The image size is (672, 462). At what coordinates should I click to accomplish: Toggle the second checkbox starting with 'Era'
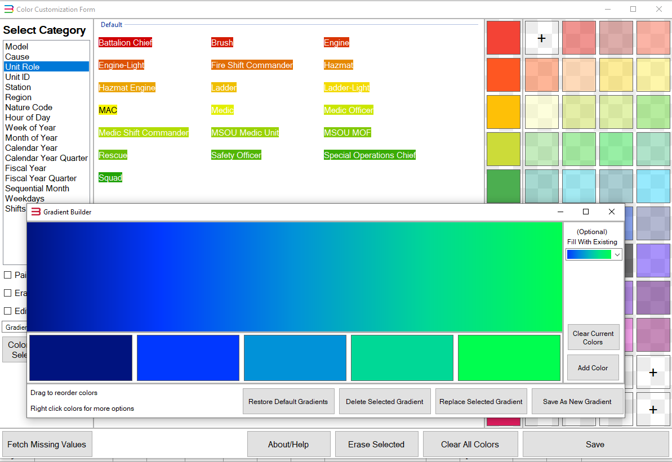point(8,293)
